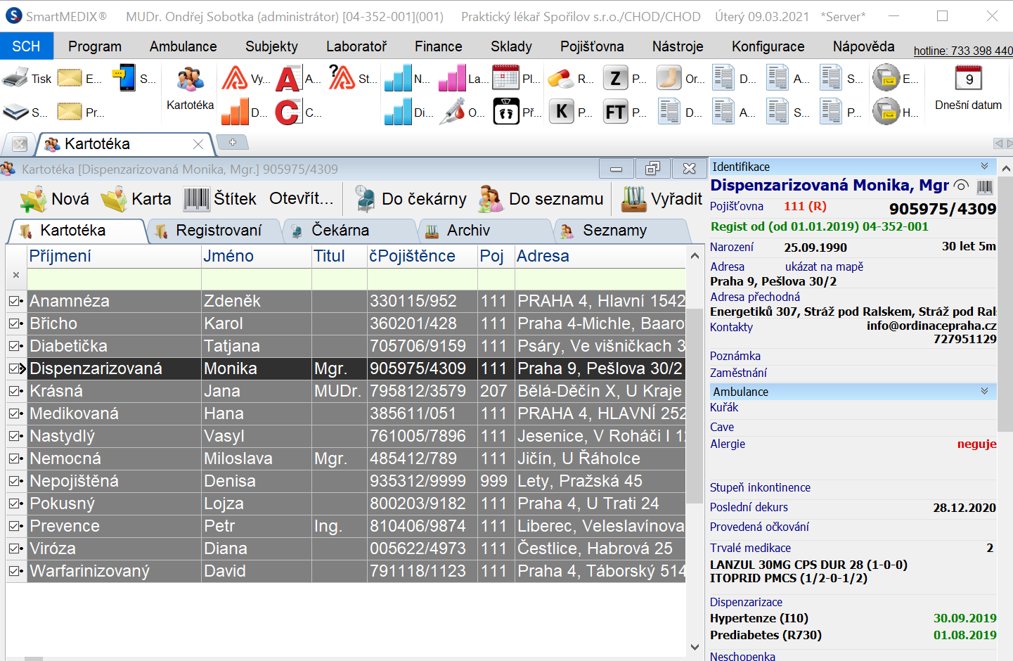Toggle checkbox for Nastydlý Vasyl row
Screen dimensions: 1013x661
point(14,436)
